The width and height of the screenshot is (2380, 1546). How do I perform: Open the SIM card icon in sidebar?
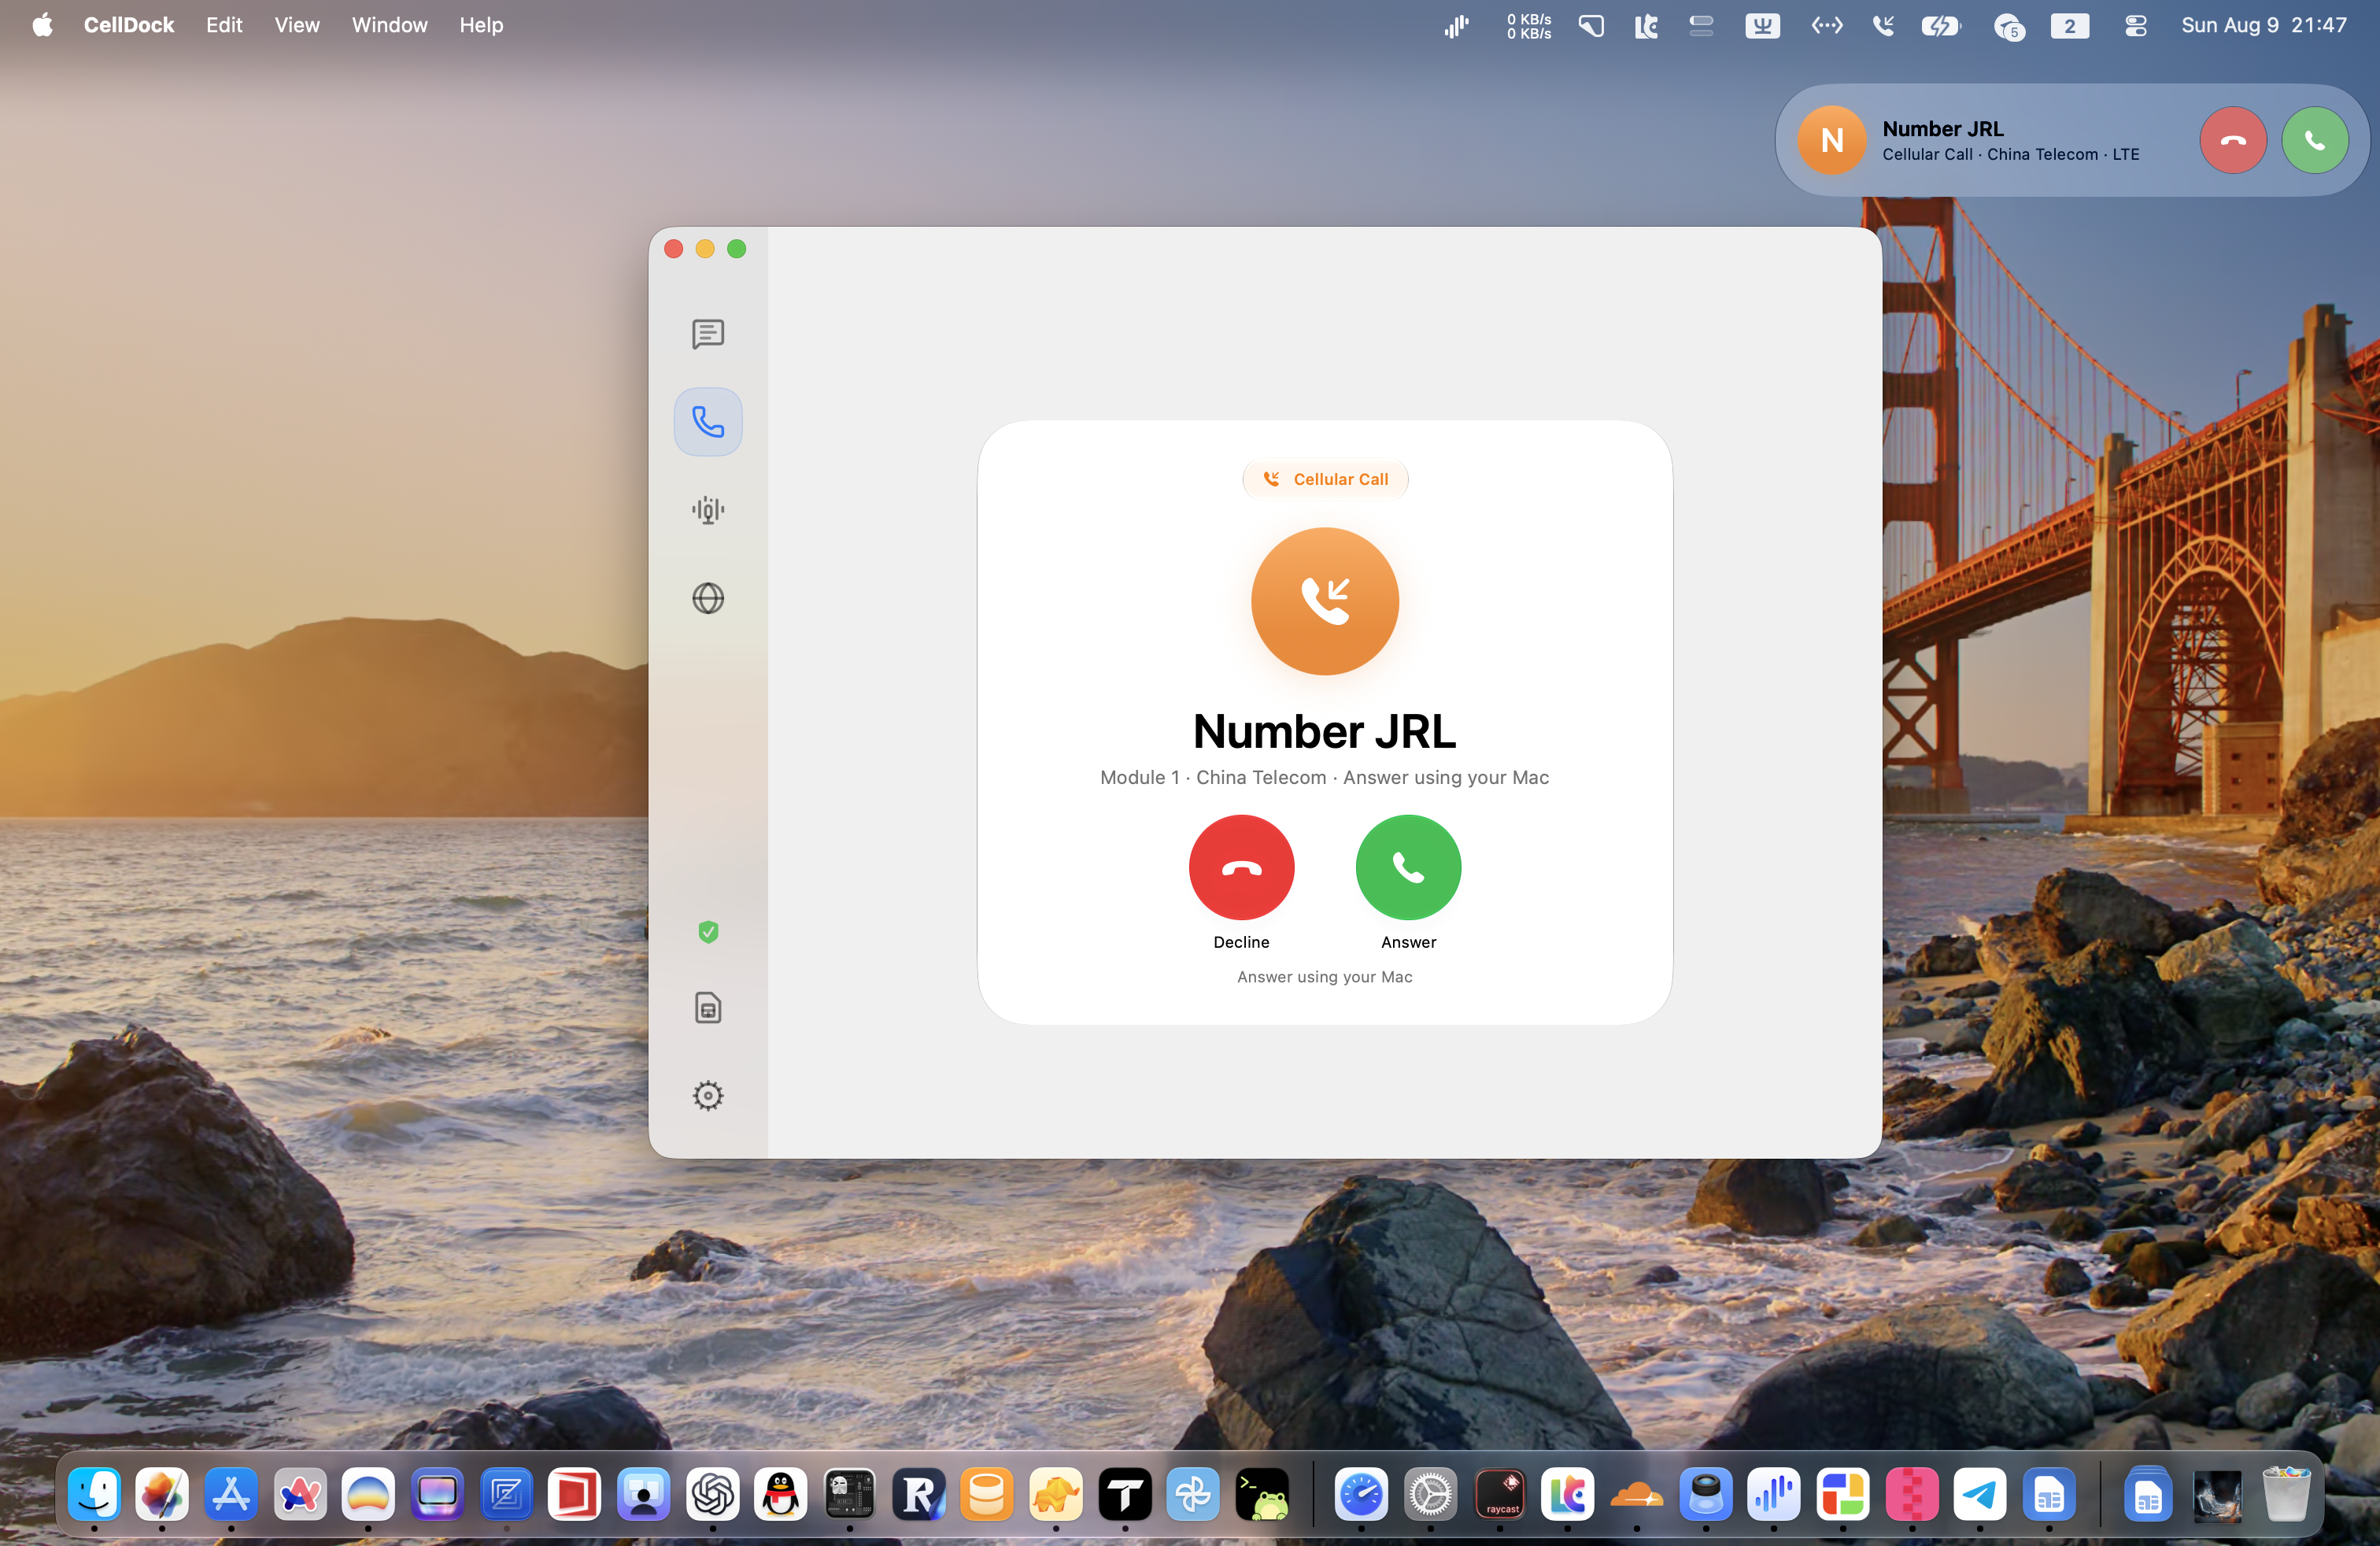[x=708, y=1008]
